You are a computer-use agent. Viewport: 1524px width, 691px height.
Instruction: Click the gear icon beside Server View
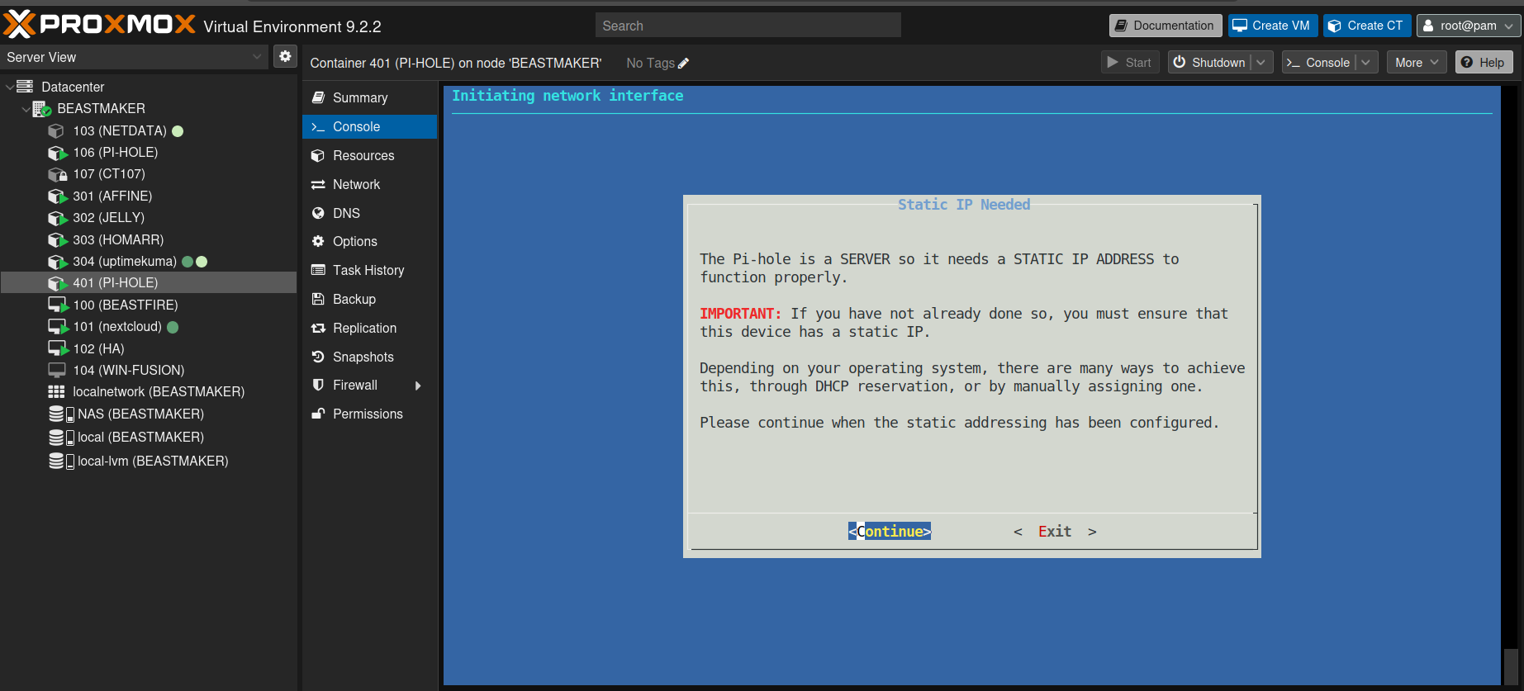tap(285, 56)
